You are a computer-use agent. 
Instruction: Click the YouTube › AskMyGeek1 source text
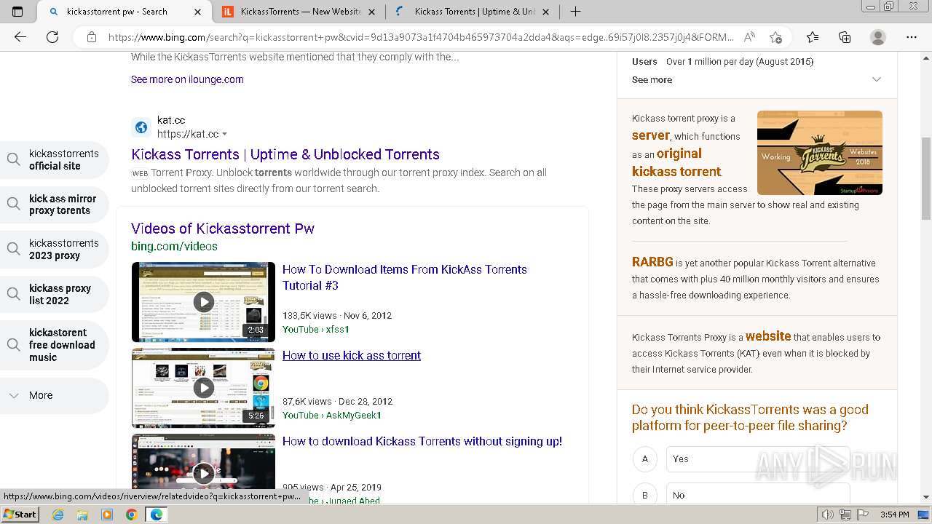point(332,415)
